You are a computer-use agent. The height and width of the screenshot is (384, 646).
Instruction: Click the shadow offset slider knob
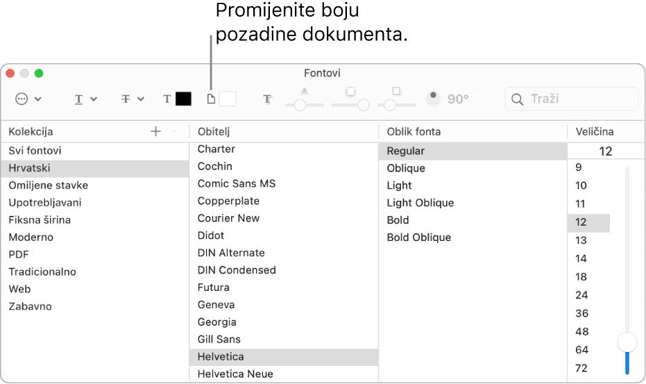pos(390,105)
